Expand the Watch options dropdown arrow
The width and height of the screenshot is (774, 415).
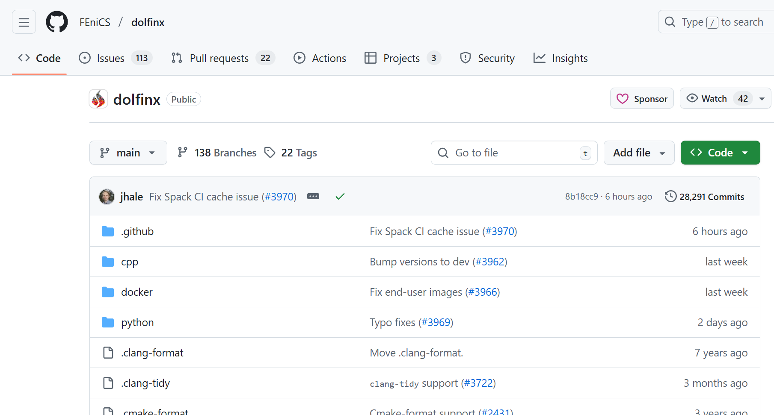[762, 99]
